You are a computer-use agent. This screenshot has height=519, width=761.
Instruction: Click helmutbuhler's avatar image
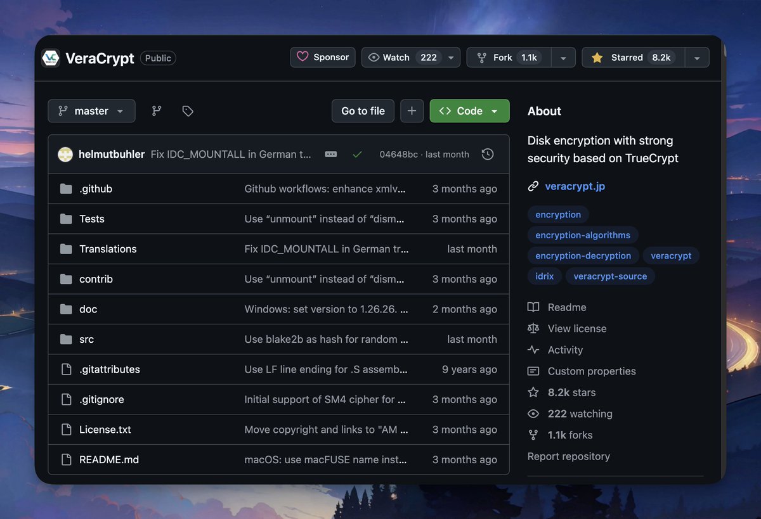(65, 154)
